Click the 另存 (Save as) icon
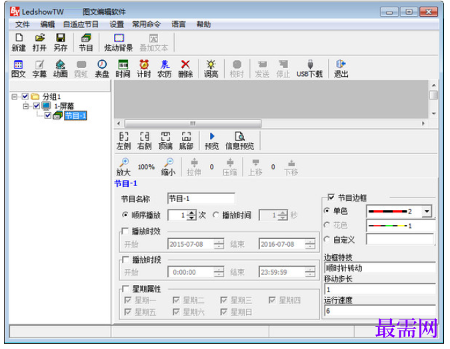Screen dimensions: 450x349 pos(60,43)
